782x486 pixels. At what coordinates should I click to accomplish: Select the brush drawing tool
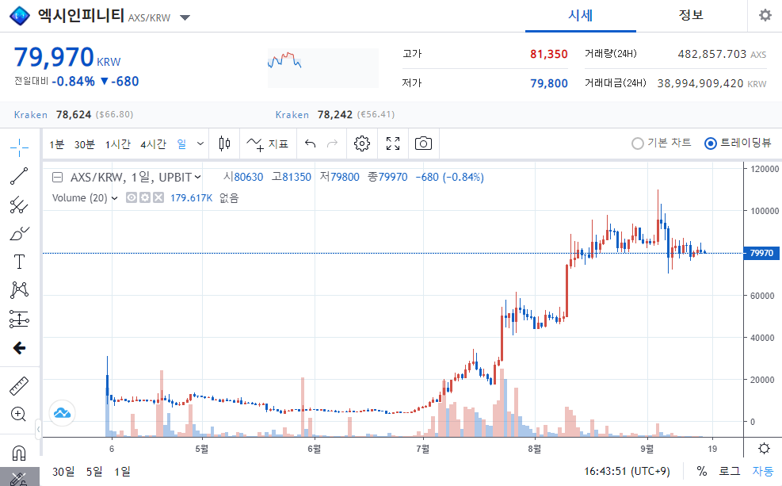click(19, 233)
